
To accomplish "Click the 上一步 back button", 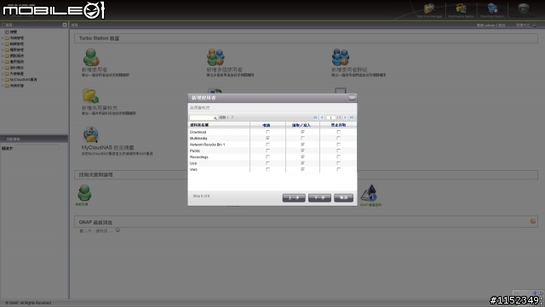I will [x=294, y=197].
